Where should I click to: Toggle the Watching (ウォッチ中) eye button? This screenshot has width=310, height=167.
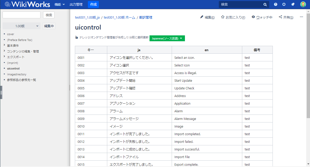(x=262, y=17)
